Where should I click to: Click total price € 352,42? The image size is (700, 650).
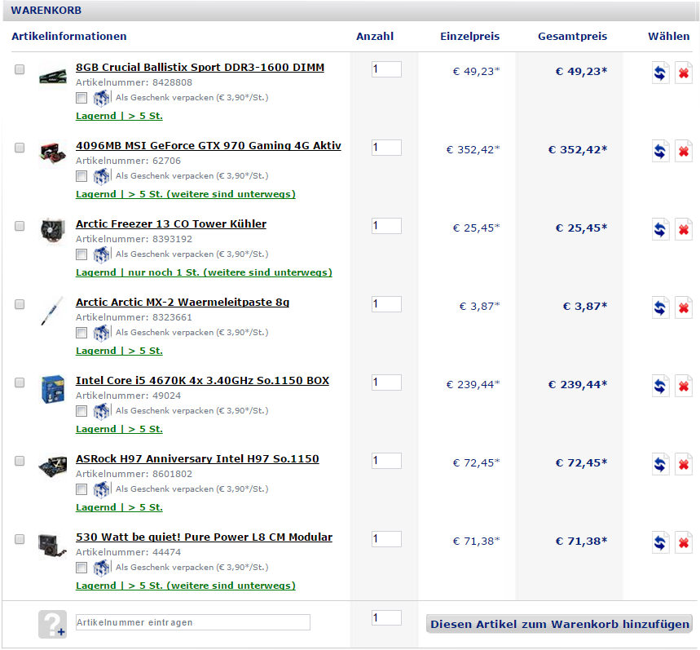click(x=578, y=150)
